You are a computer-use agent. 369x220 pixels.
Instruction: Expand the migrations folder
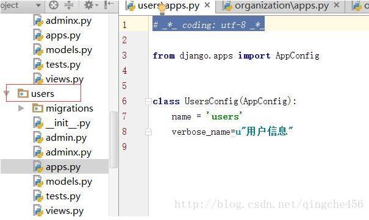click(x=21, y=108)
